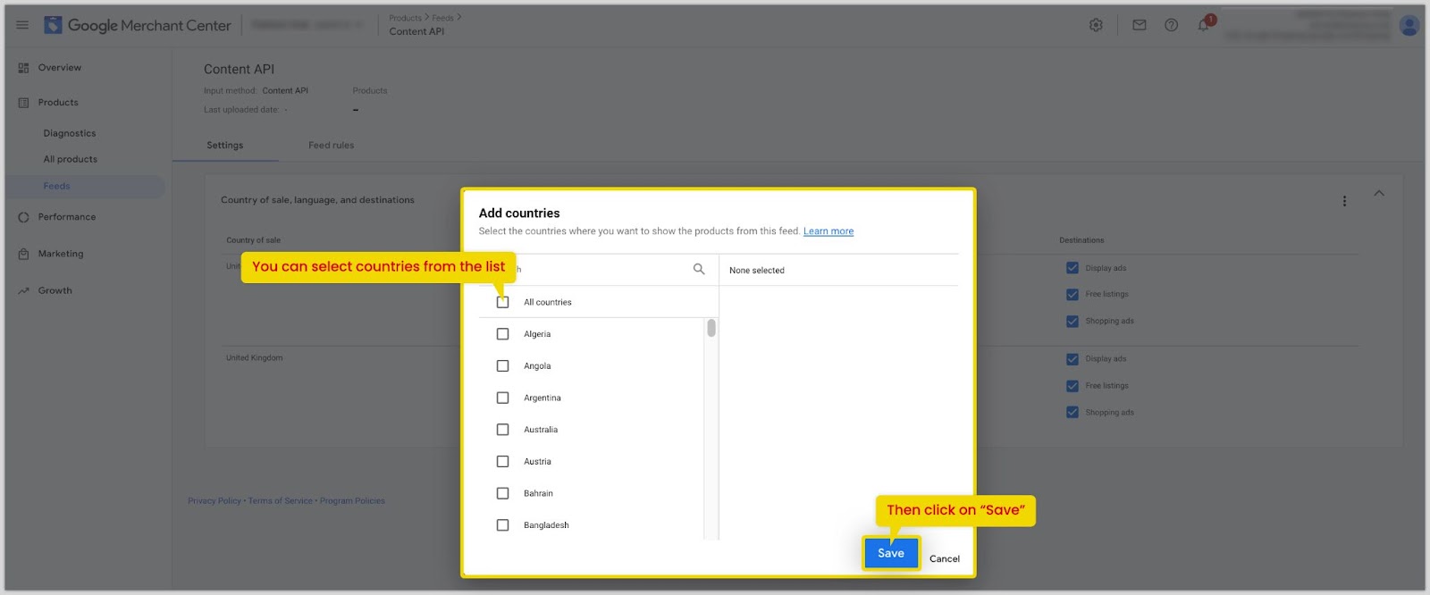The image size is (1430, 595).
Task: Click the Performance sidebar icon
Action: (x=23, y=217)
